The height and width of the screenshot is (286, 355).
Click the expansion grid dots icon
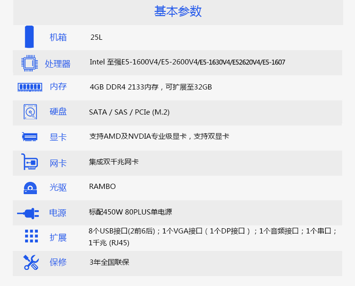pos(31,236)
